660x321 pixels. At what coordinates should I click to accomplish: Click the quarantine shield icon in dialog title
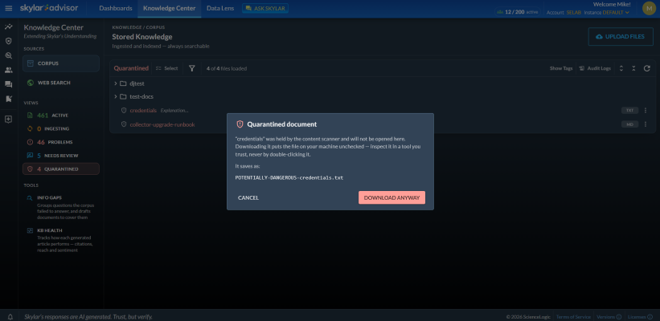[240, 124]
